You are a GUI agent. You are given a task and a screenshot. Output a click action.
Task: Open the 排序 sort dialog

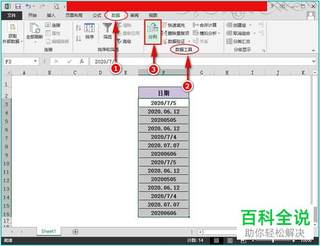90,31
